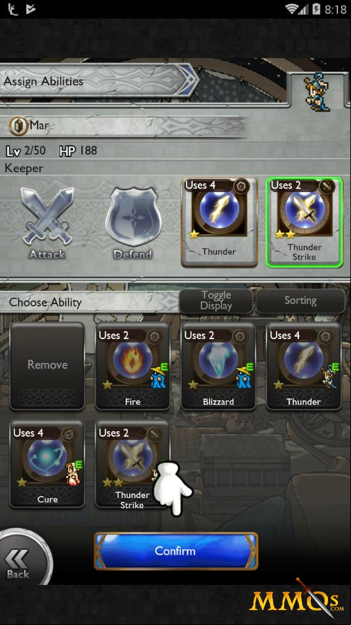Choose the Cure ability card
This screenshot has width=351, height=625.
point(48,464)
